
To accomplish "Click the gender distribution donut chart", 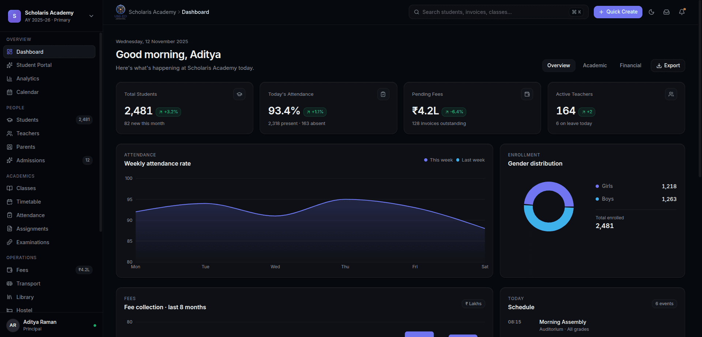I will tap(549, 207).
